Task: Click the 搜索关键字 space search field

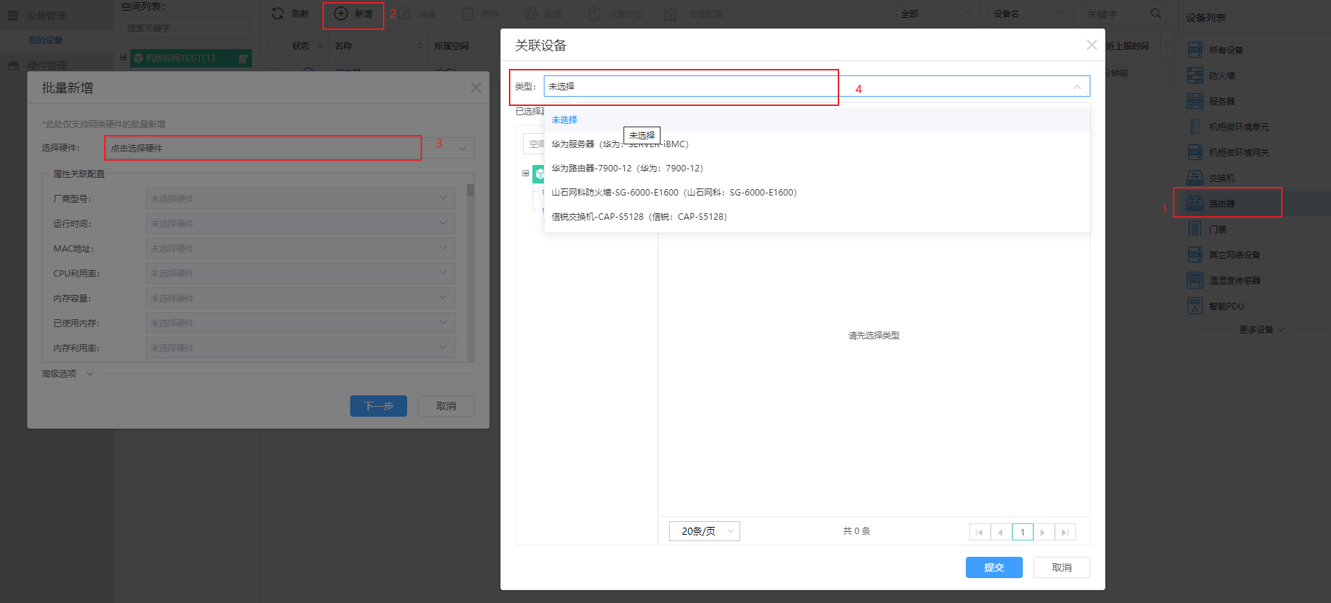Action: pyautogui.click(x=185, y=28)
